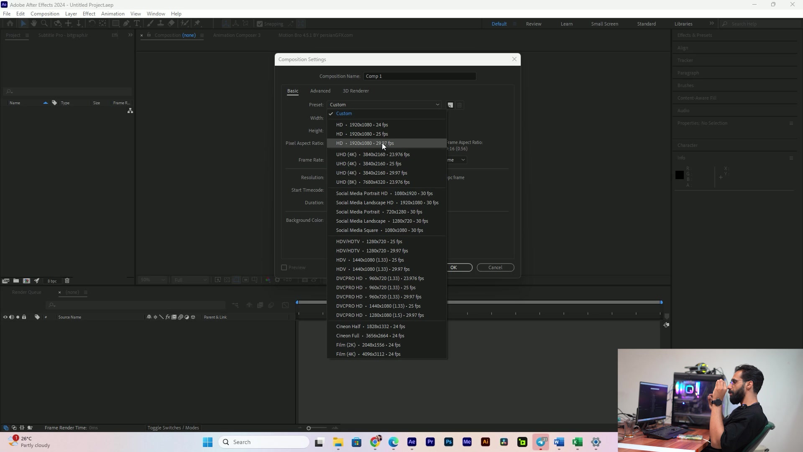Click the save preset icon
803x452 pixels.
450,105
